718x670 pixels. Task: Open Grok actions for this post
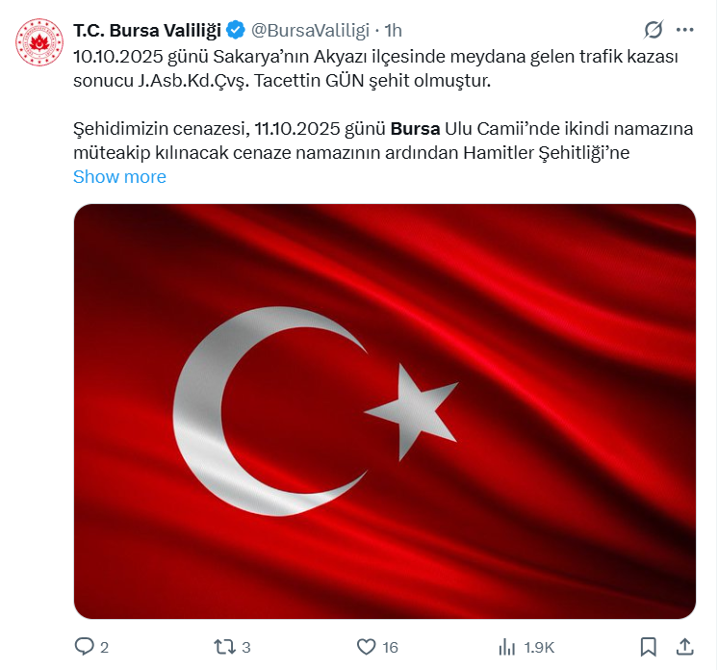tap(654, 29)
